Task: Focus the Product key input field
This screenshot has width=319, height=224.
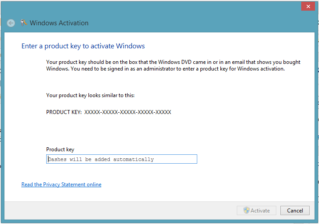Action: click(122, 159)
